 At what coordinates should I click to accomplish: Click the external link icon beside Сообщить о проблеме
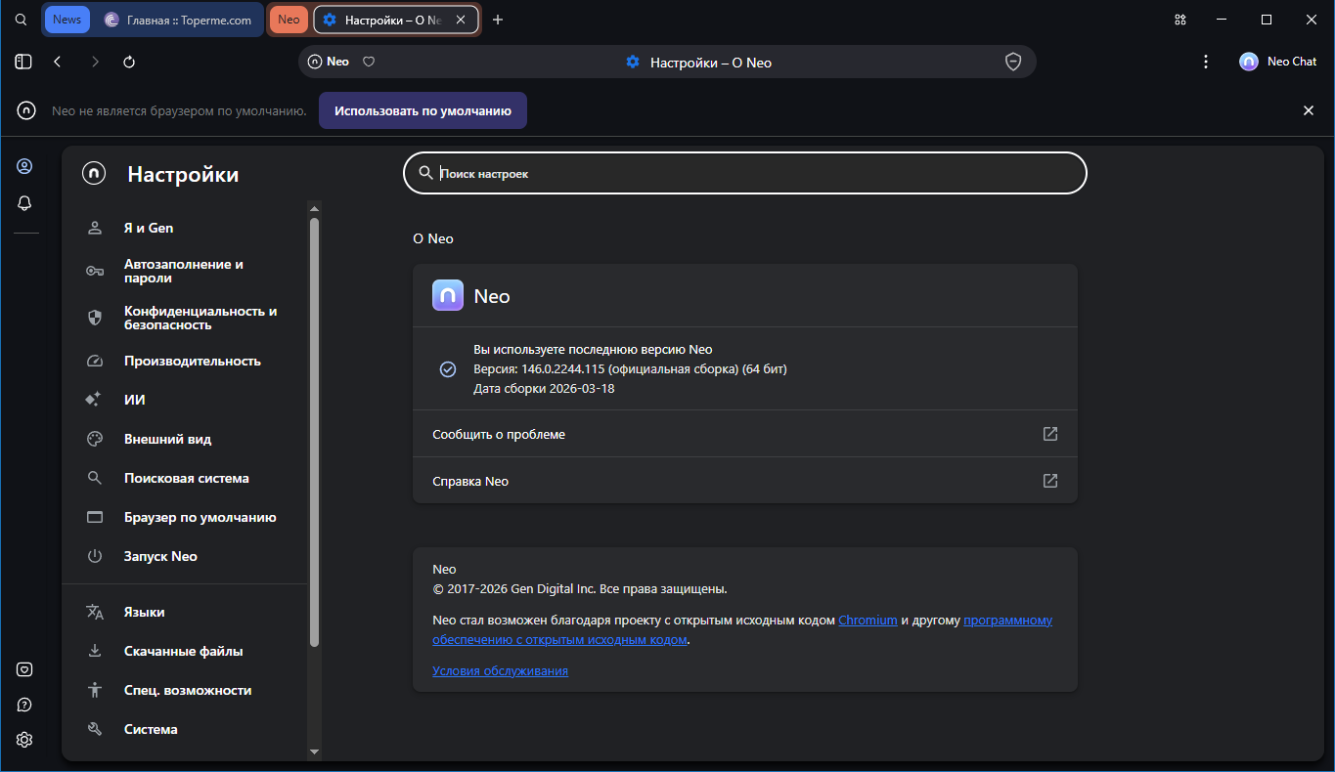point(1050,434)
